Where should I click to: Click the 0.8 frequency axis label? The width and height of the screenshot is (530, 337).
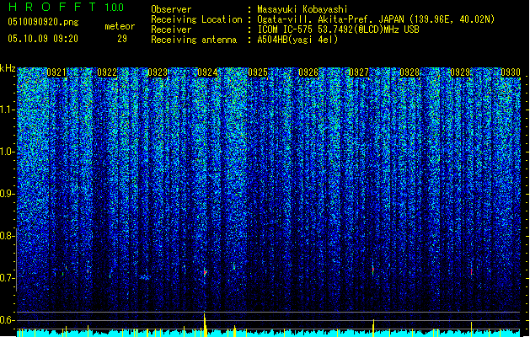8,236
